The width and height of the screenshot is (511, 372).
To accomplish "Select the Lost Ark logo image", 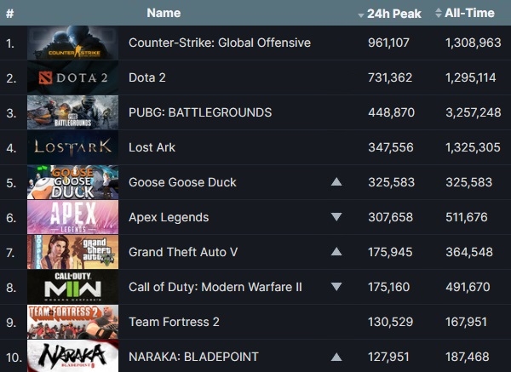I will click(72, 147).
